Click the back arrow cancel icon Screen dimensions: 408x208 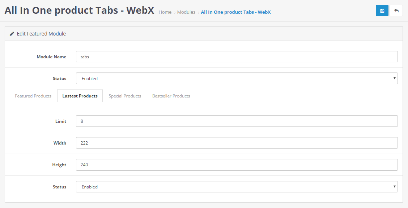tap(396, 11)
